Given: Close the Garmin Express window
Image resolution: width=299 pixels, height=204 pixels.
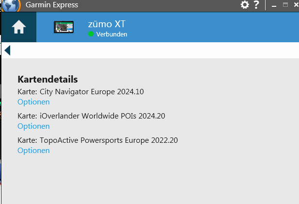Looking at the screenshot, I should pos(296,5).
